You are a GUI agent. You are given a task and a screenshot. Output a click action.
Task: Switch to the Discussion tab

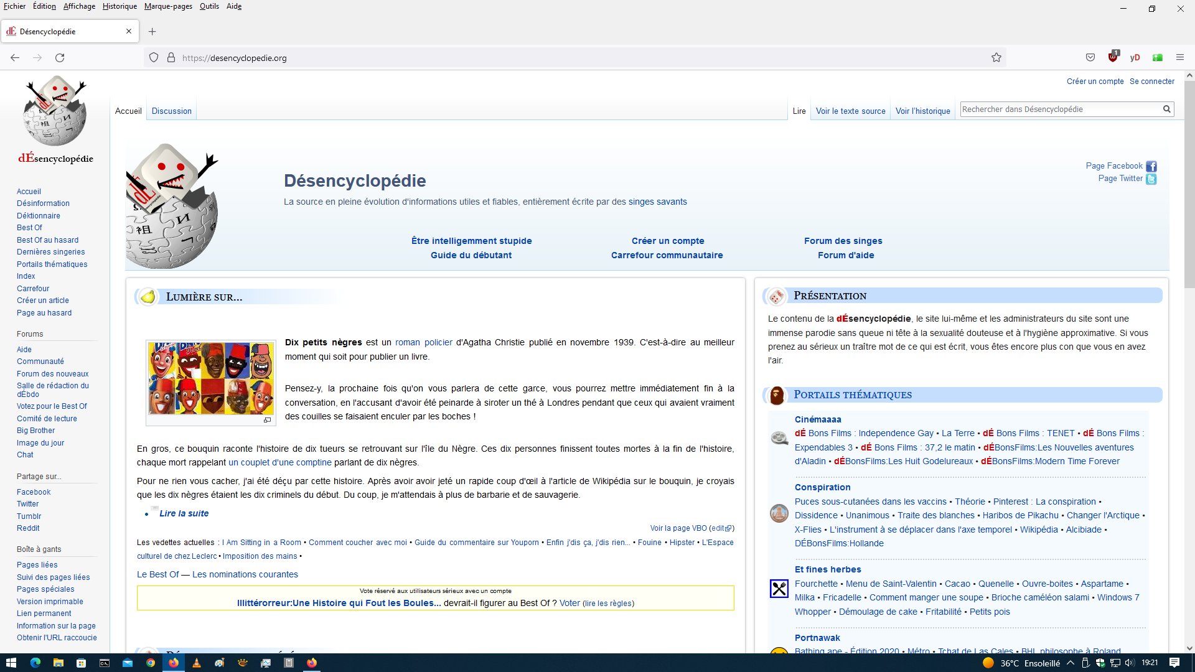172,111
